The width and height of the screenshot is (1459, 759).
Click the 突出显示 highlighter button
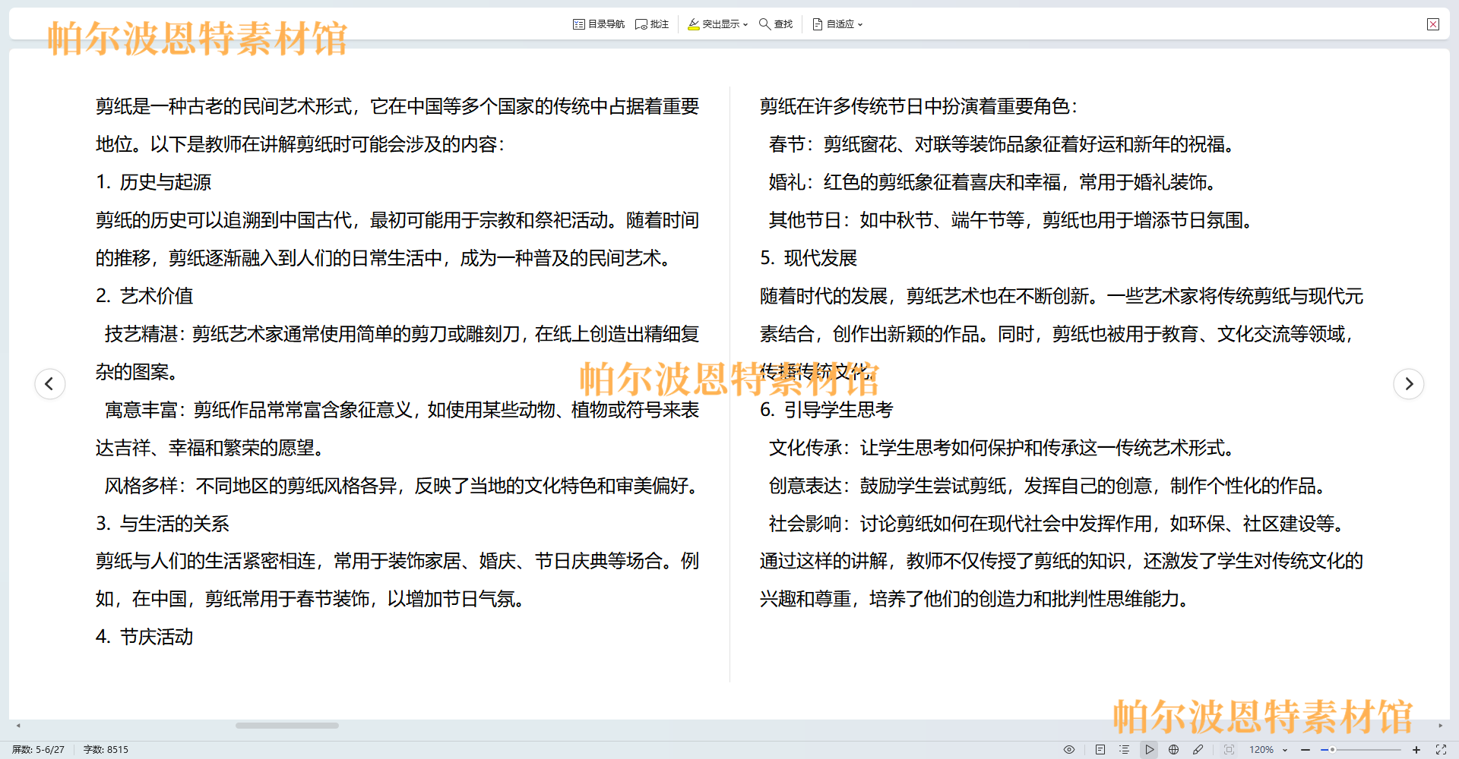714,24
